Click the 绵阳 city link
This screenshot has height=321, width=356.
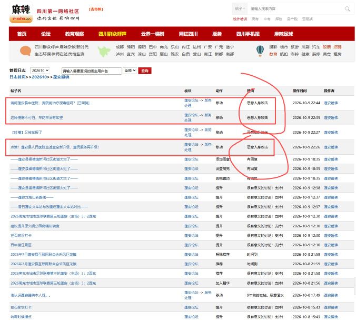(131, 47)
